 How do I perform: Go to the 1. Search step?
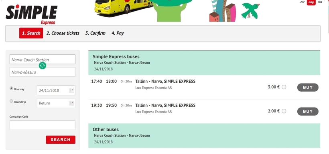[x=31, y=33]
